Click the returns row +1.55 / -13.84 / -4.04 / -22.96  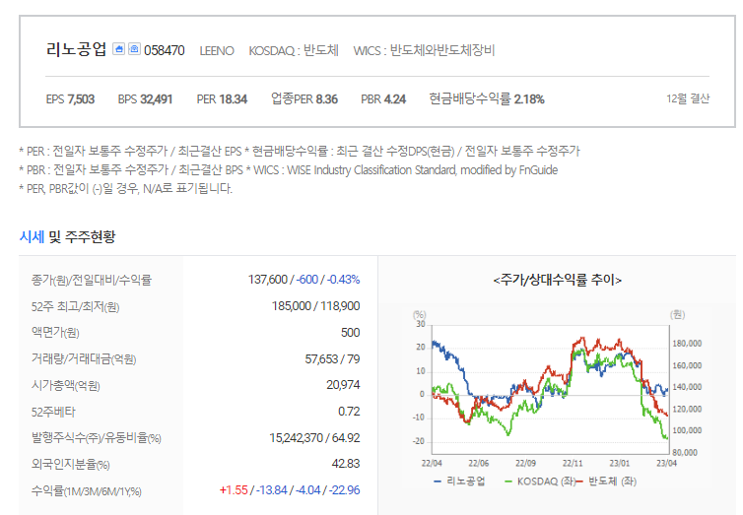click(x=290, y=490)
